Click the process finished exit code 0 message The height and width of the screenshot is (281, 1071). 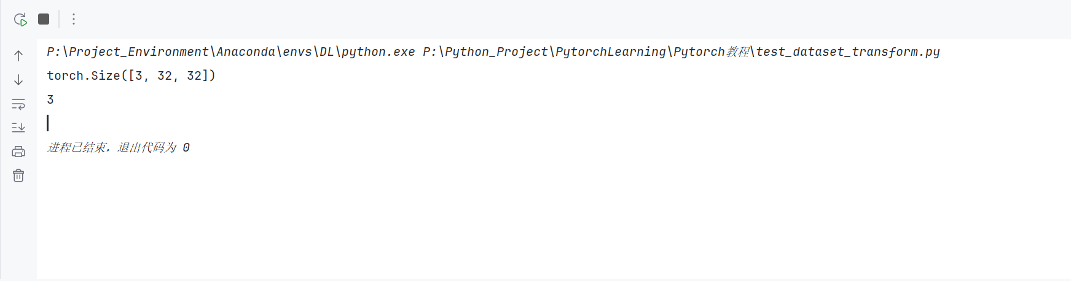[119, 147]
